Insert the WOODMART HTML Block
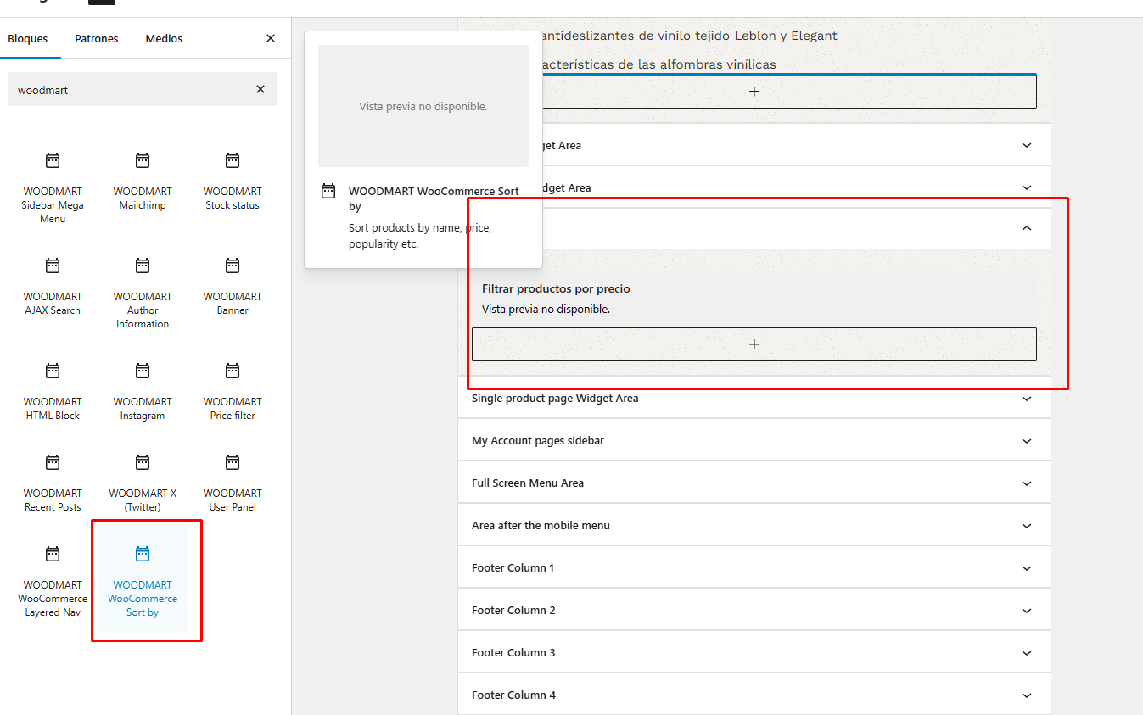The height and width of the screenshot is (715, 1143). point(53,390)
